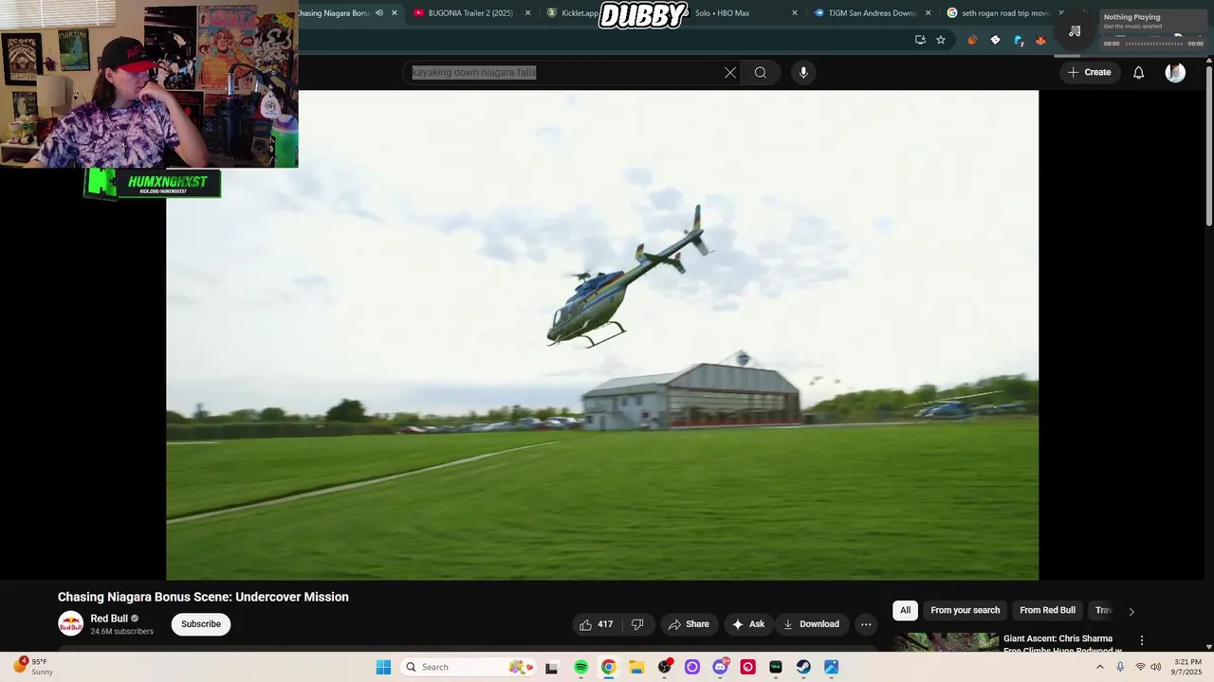
Task: Open more actions for the video
Action: 866,624
